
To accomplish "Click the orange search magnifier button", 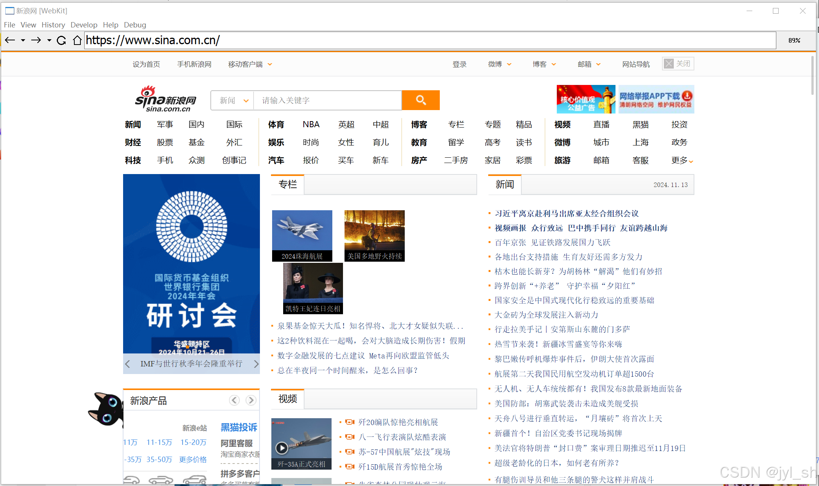I will pyautogui.click(x=421, y=100).
